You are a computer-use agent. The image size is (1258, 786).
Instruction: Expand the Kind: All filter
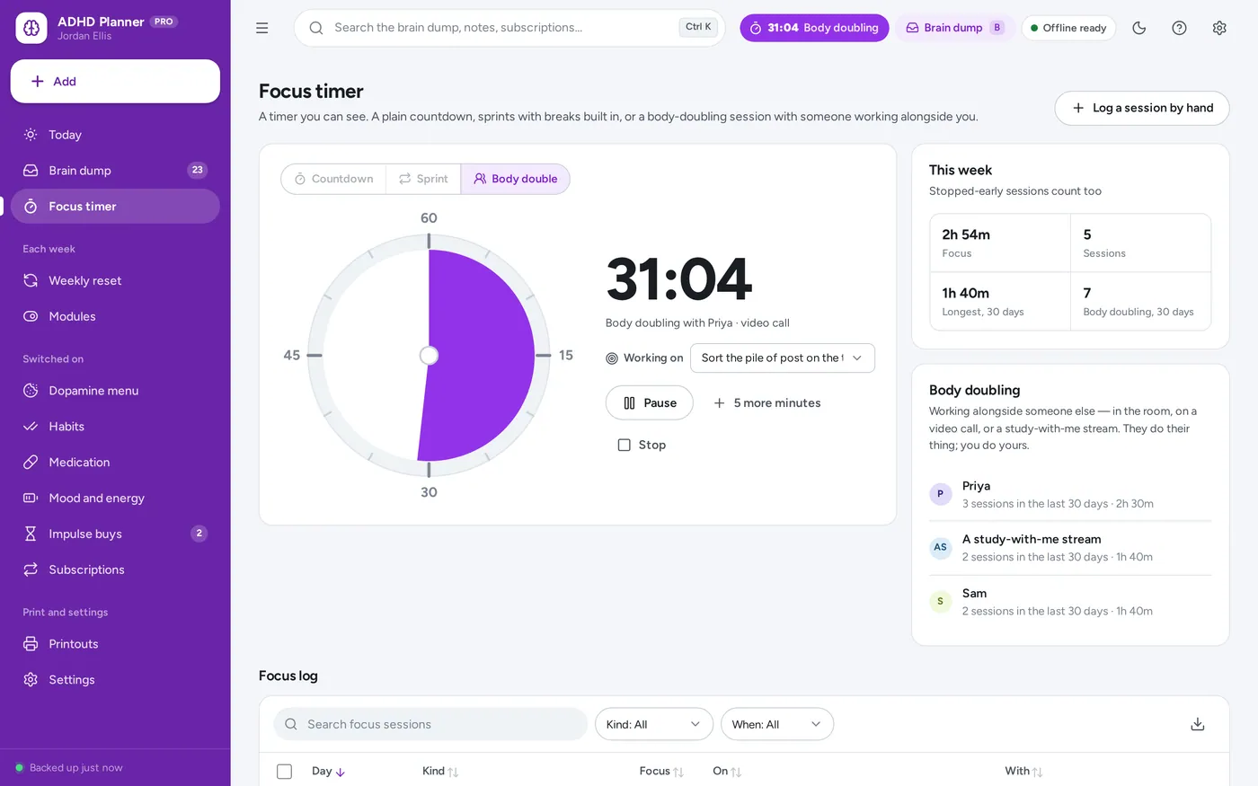pos(654,724)
